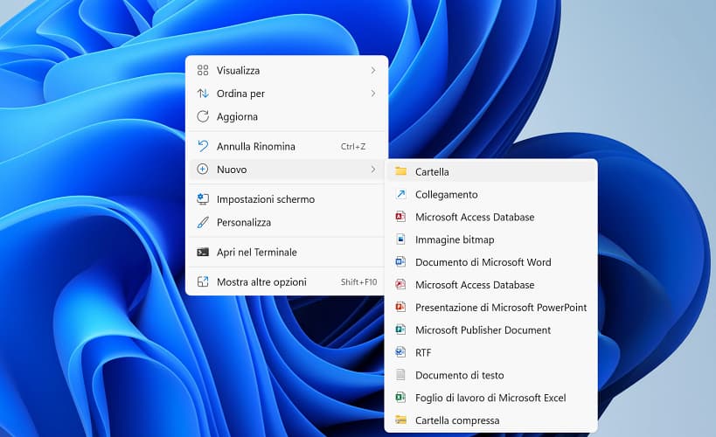Click the Publisher document icon
The height and width of the screenshot is (437, 716).
pyautogui.click(x=401, y=330)
